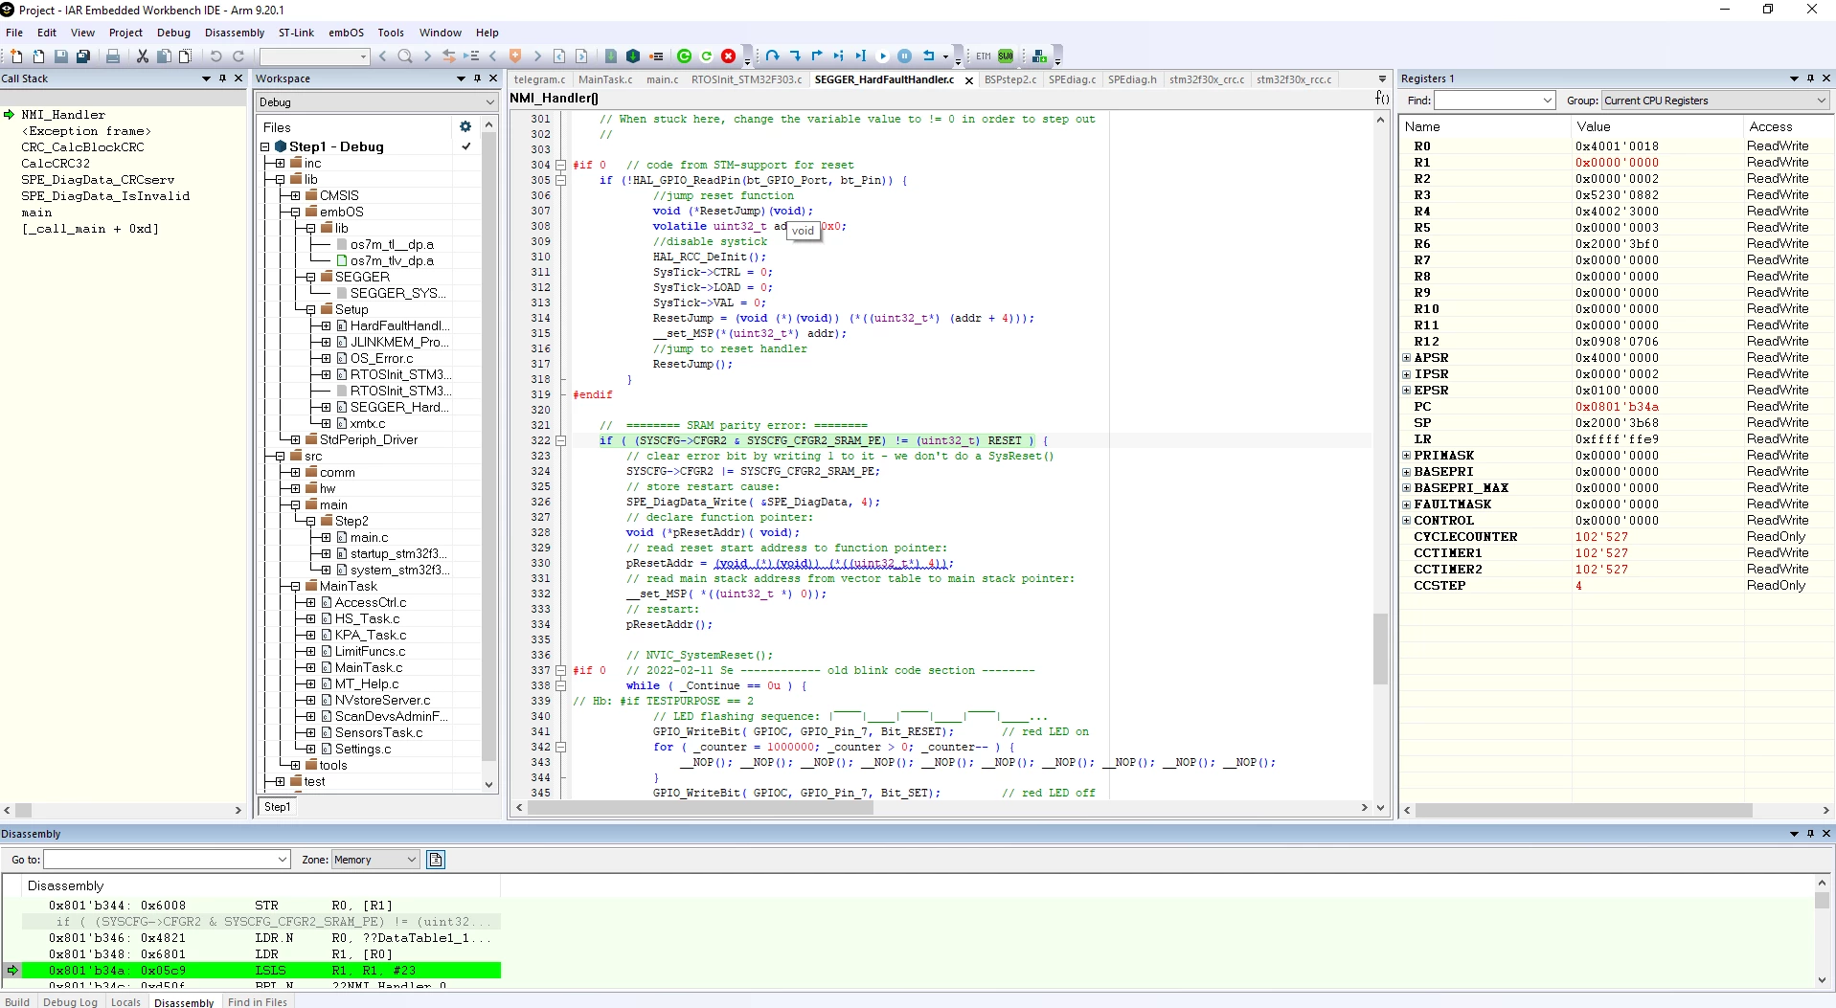Click the Step Into debug icon
Image resolution: width=1836 pixels, height=1008 pixels.
tap(795, 56)
